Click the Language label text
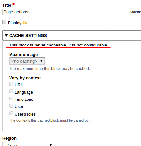Viewport: 141px width, 146px height. (x=24, y=92)
